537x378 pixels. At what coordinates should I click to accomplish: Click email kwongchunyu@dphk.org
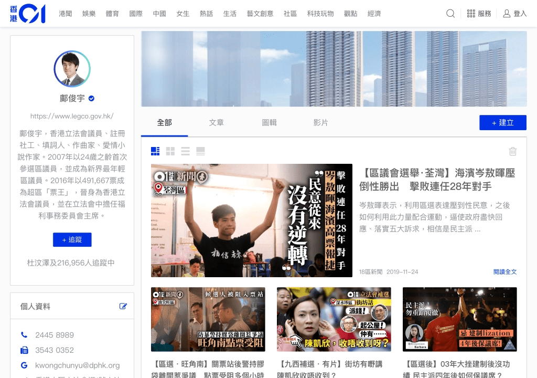[78, 365]
